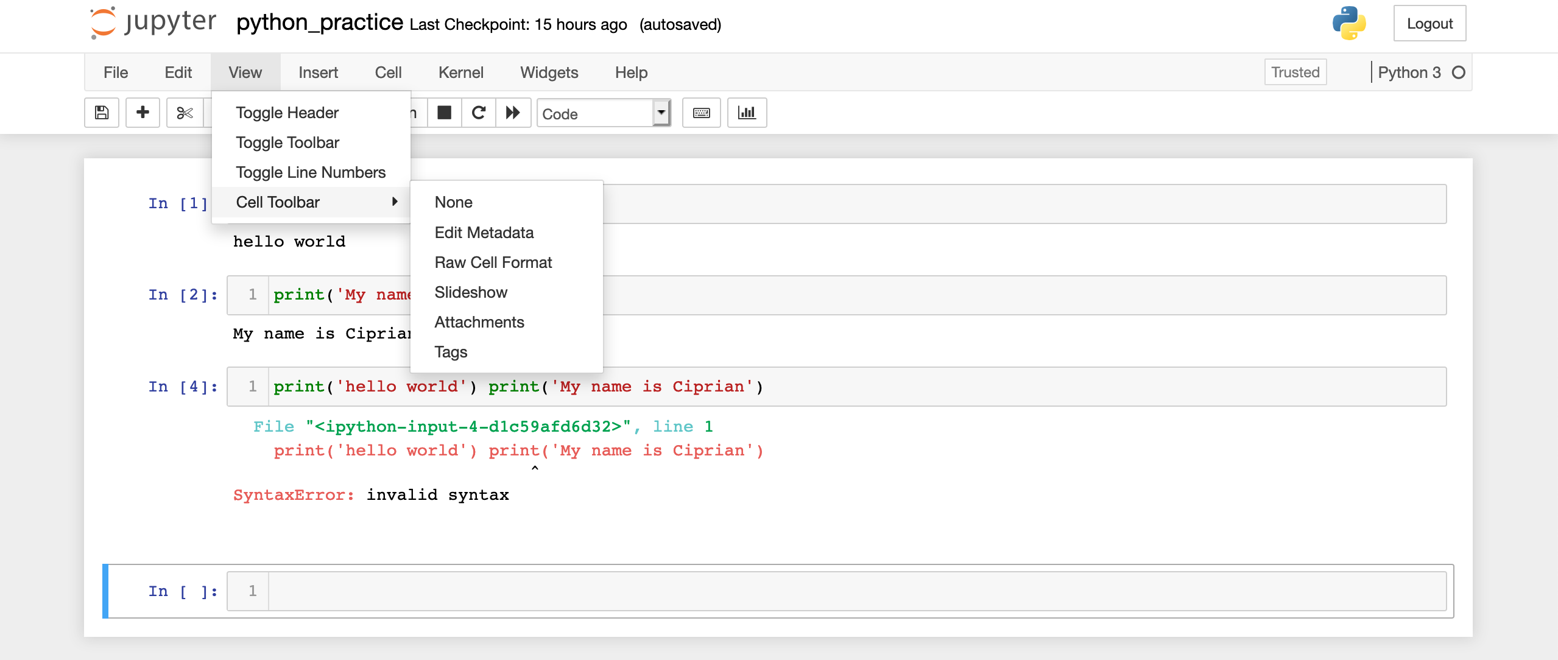Viewport: 1558px width, 660px height.
Task: Click the save and checkpoint icon
Action: (x=102, y=113)
